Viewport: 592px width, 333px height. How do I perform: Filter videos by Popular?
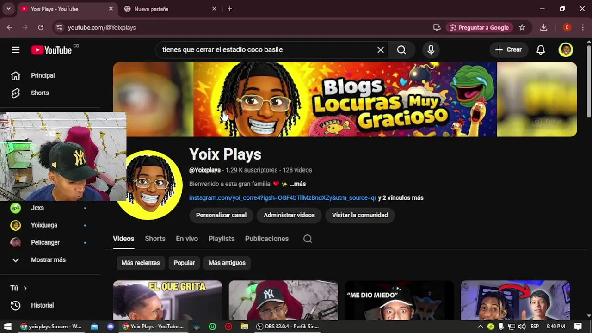184,263
